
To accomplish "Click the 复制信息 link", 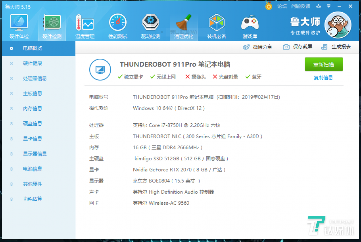I will (323, 78).
